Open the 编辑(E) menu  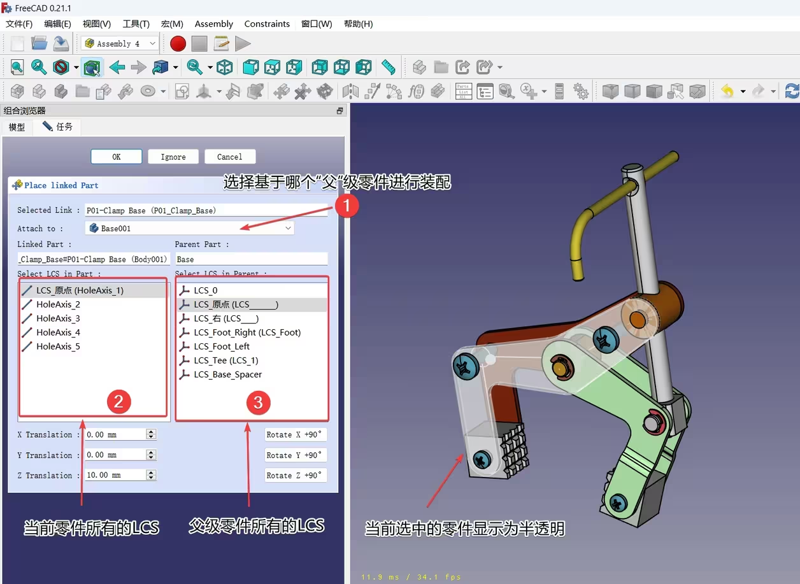click(x=57, y=24)
